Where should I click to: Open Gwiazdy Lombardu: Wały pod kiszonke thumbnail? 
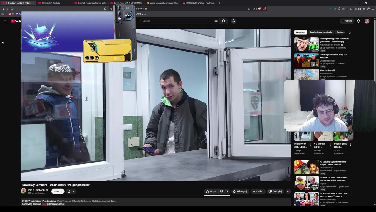click(x=306, y=60)
